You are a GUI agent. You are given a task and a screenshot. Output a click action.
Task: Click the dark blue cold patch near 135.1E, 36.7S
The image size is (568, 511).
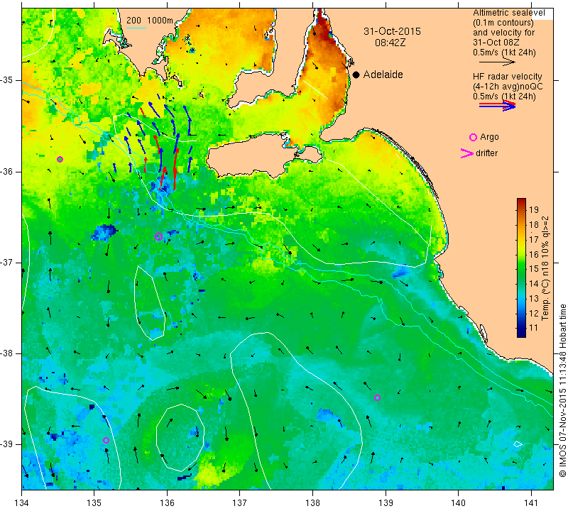click(x=104, y=232)
